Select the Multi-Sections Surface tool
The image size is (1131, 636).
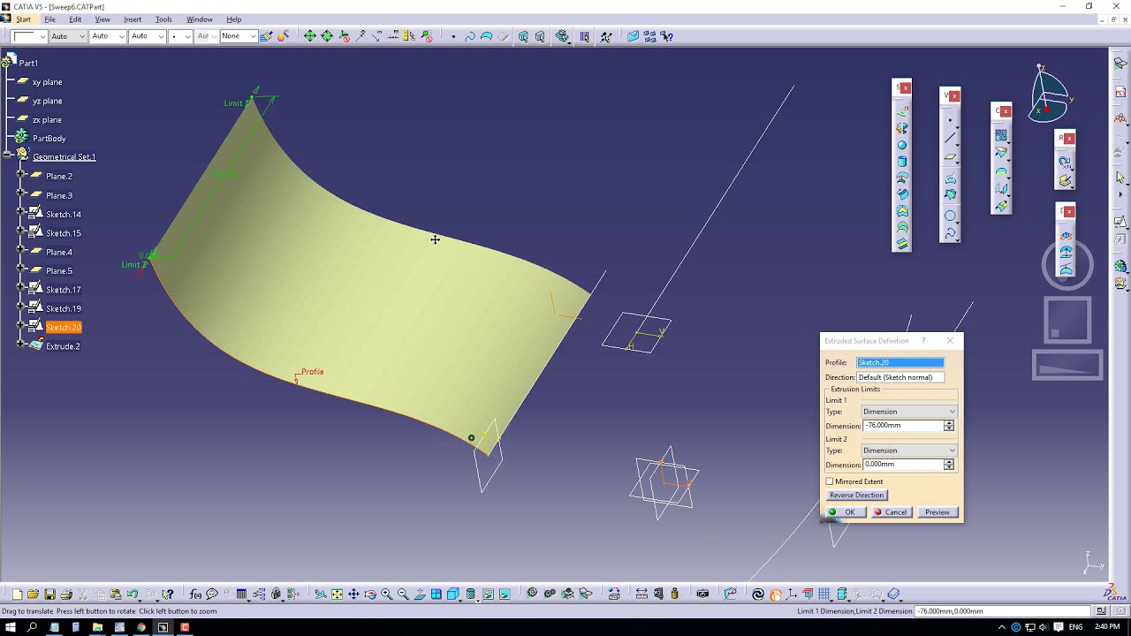click(902, 227)
